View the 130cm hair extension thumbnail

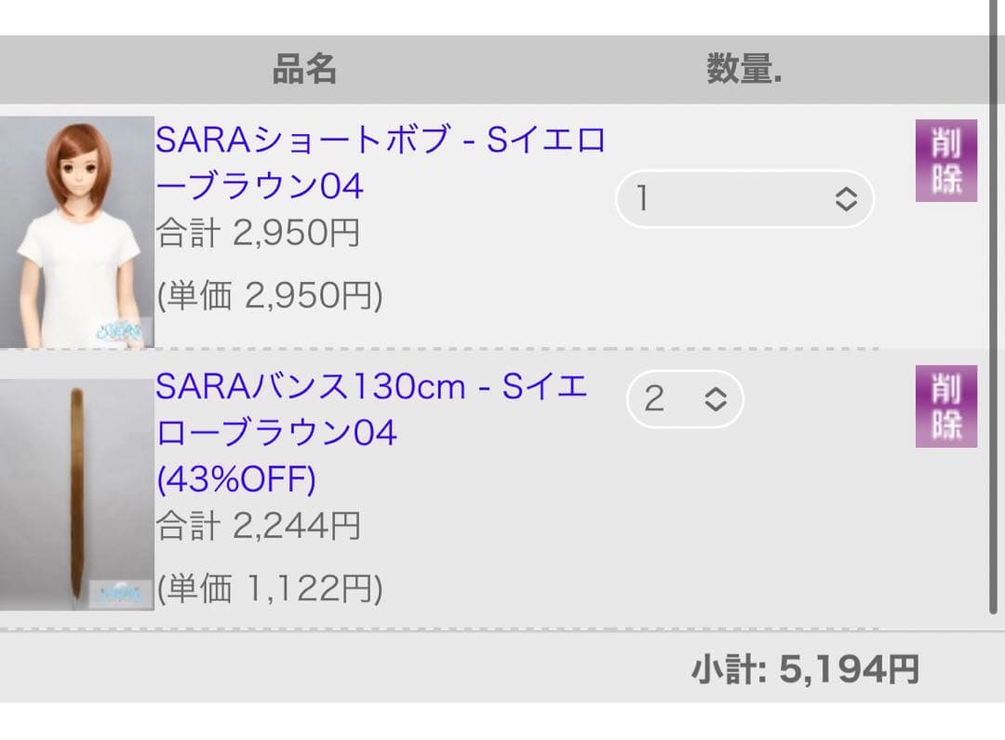point(76,484)
